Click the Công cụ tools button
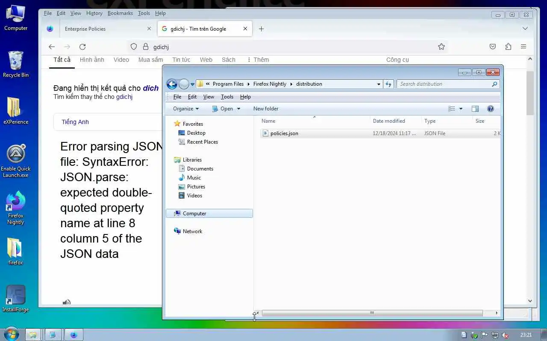This screenshot has height=341, width=547. point(398,60)
